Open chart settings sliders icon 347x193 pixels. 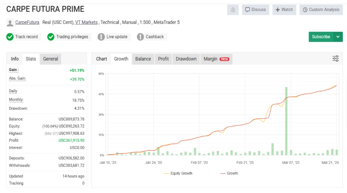coord(335,58)
